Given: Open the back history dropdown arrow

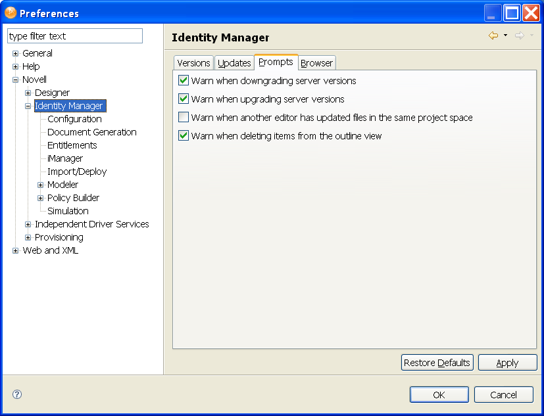Looking at the screenshot, I should 505,35.
